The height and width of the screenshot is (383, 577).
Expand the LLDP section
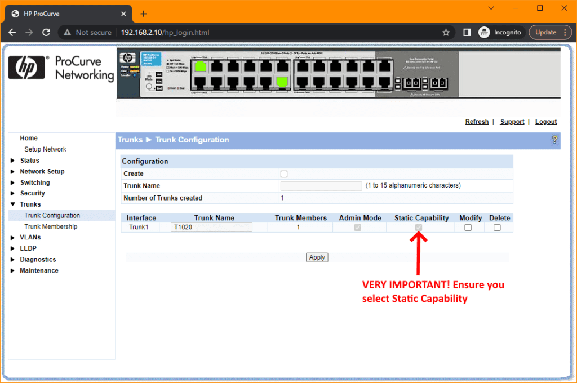[x=12, y=248]
